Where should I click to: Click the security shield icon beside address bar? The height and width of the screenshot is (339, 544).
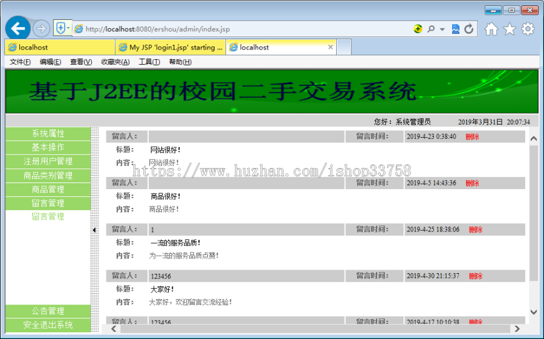click(60, 28)
